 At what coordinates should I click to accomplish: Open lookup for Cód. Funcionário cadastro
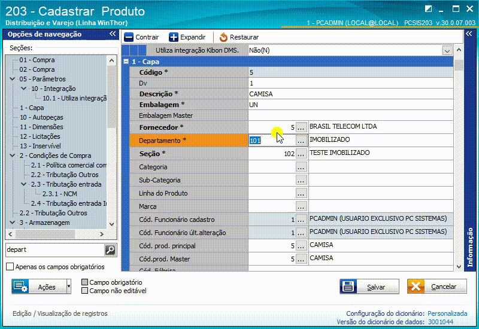pyautogui.click(x=301, y=220)
